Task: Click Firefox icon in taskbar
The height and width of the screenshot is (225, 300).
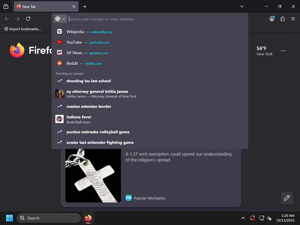Action: (x=88, y=218)
